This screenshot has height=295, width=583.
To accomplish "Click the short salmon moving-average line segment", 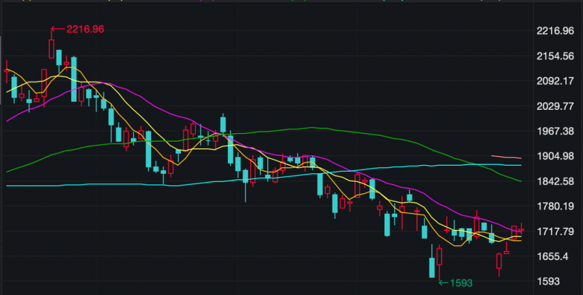I will [506, 157].
